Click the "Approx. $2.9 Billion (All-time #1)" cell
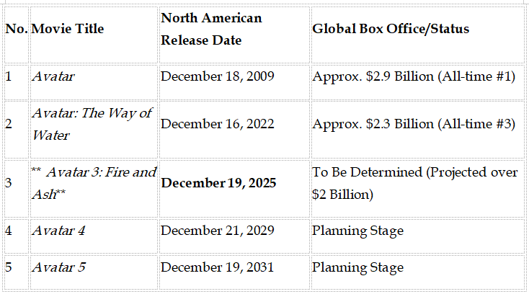The height and width of the screenshot is (294, 529). (414, 76)
